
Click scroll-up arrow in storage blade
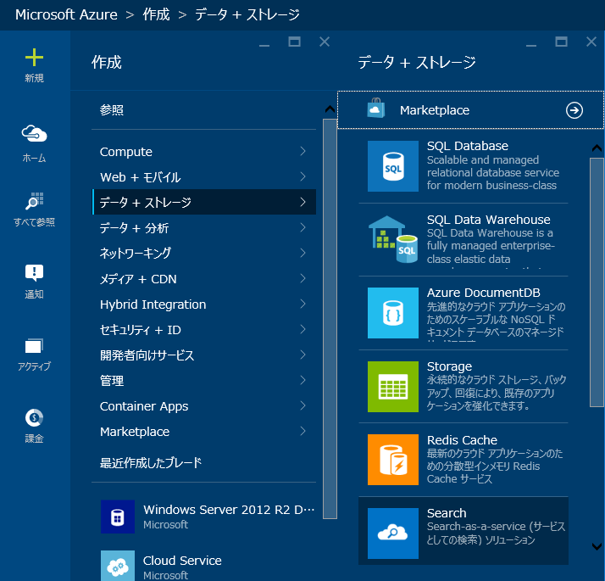coord(597,148)
